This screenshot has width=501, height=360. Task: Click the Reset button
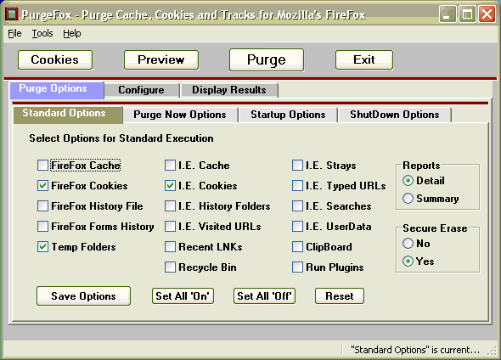(340, 296)
